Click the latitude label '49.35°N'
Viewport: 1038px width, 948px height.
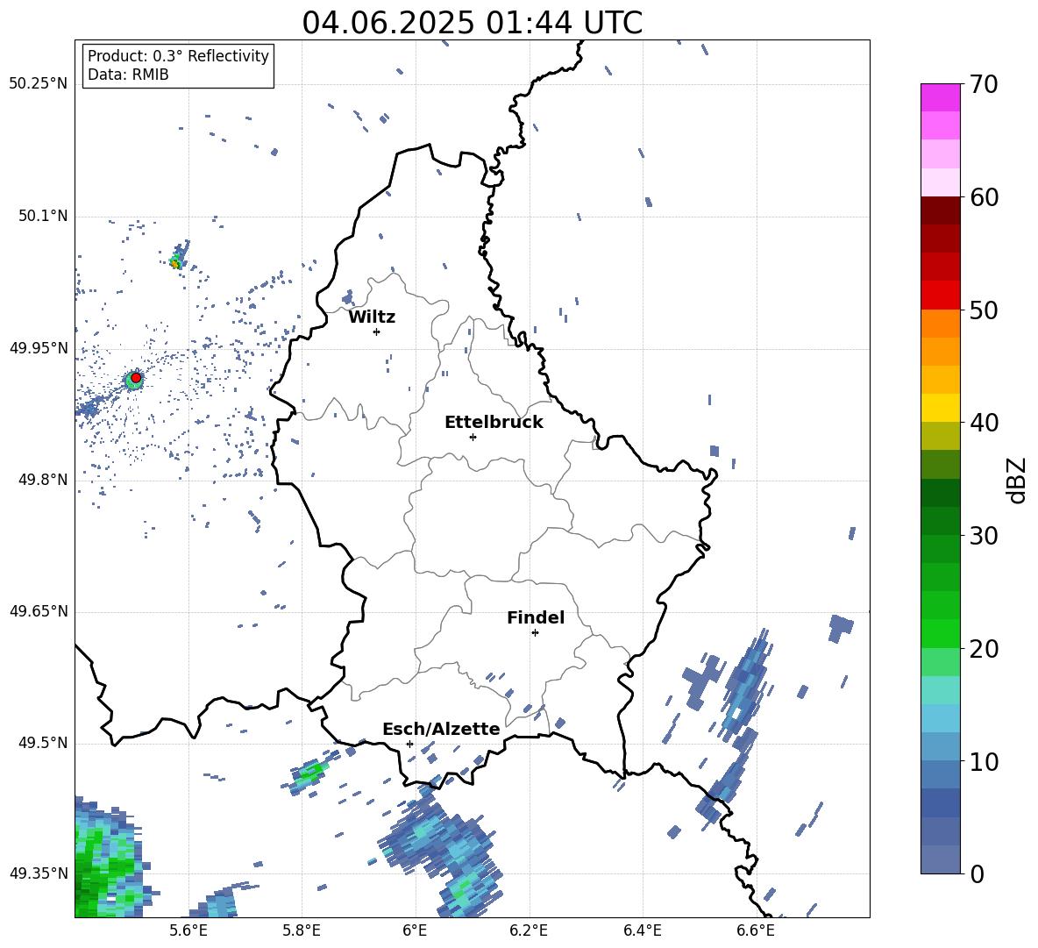[39, 873]
